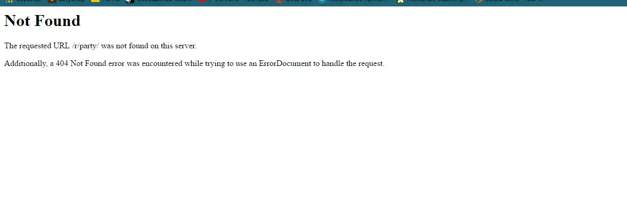The height and width of the screenshot is (214, 627).
Task: Click the "/r/party/" URL path text
Action: [x=85, y=46]
